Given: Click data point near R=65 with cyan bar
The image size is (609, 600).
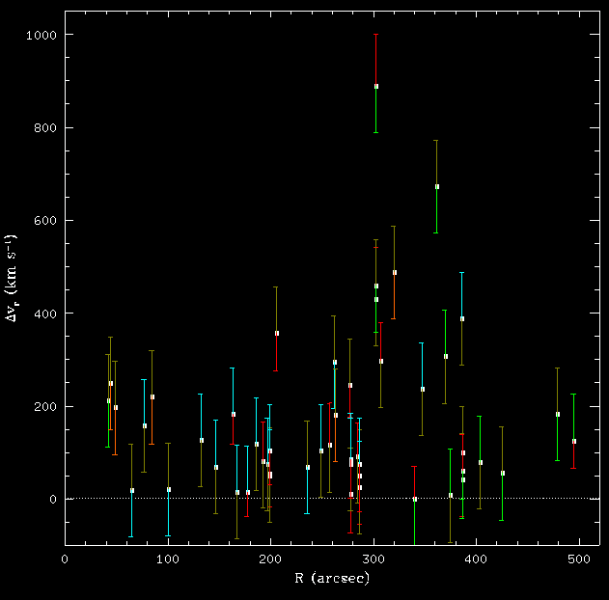Looking at the screenshot, I should (132, 491).
